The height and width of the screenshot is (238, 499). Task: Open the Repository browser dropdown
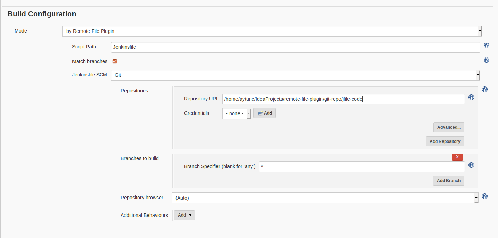coord(325,198)
